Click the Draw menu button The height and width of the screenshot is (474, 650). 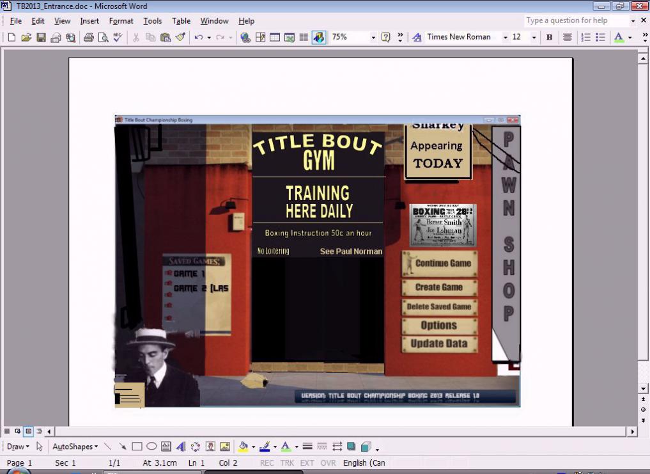coord(18,446)
